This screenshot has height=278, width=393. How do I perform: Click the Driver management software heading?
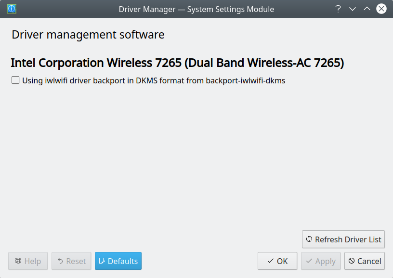88,34
